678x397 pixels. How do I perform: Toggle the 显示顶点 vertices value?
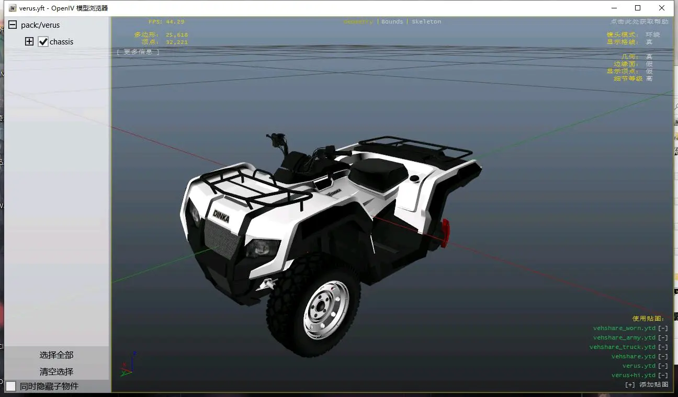click(649, 71)
